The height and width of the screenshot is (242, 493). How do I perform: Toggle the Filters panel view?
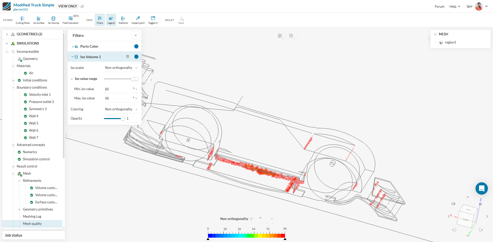coord(100,20)
